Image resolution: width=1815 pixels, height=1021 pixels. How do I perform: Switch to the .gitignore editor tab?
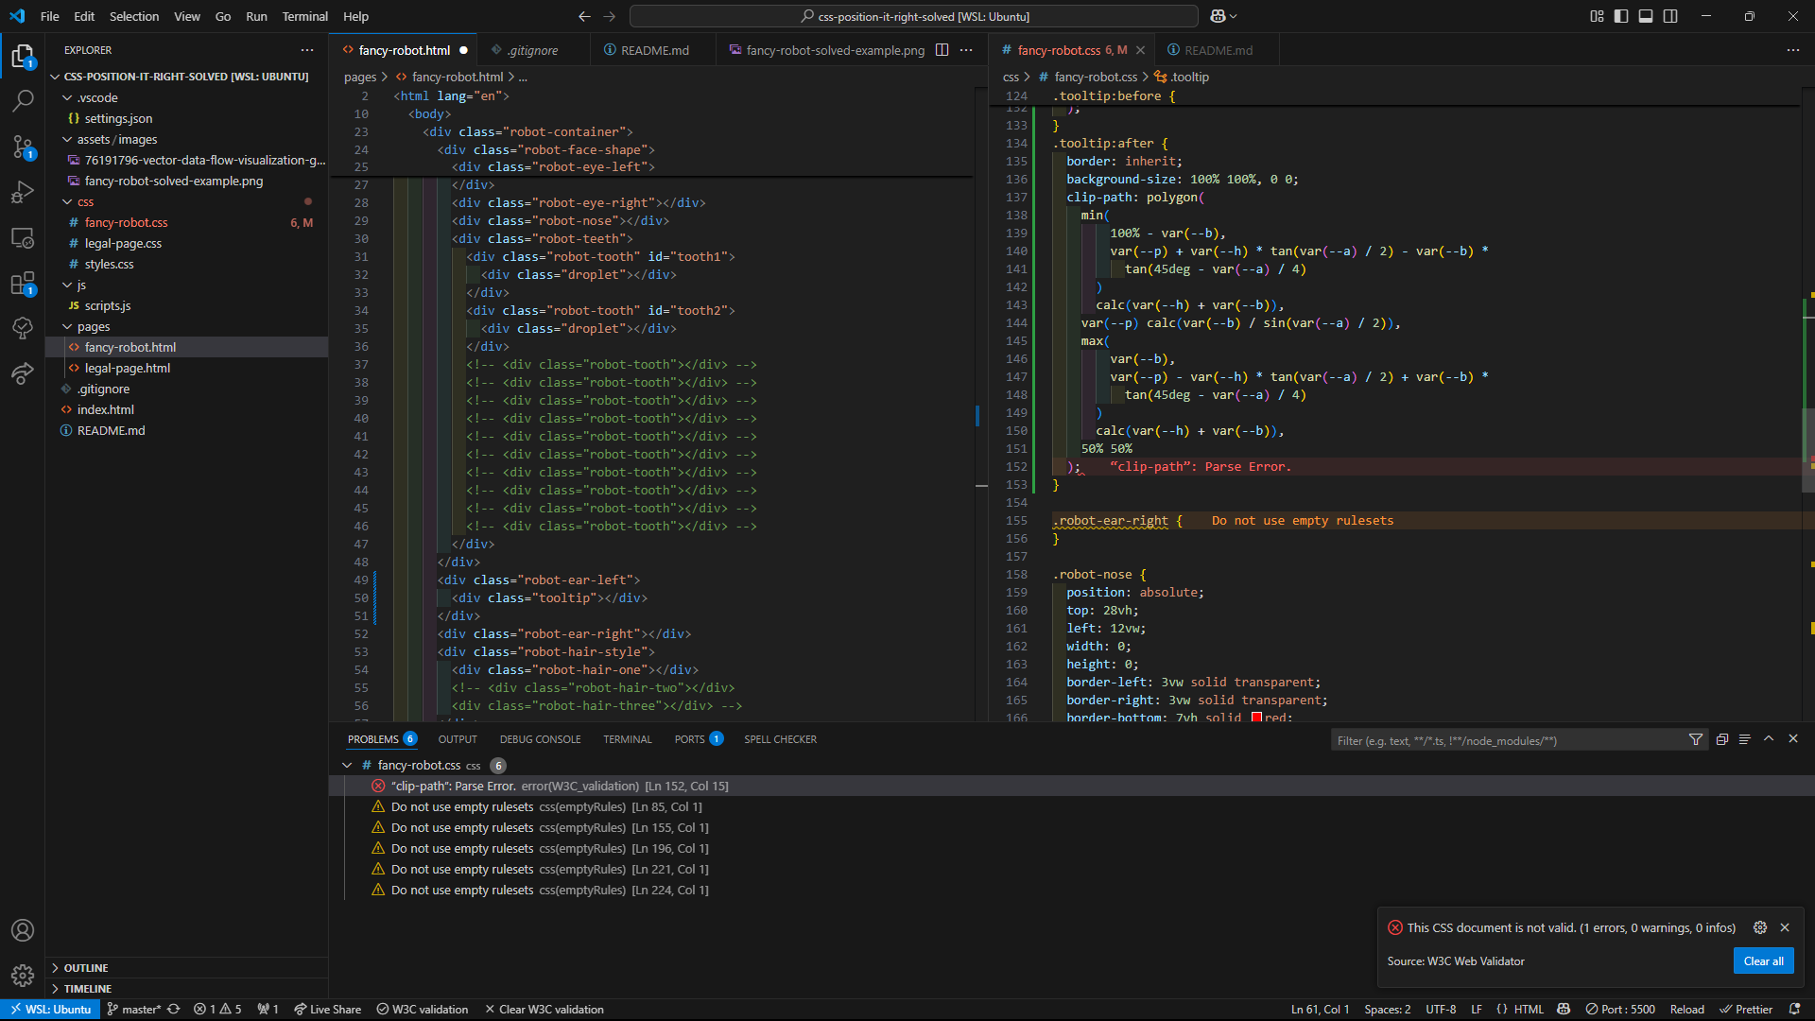tap(531, 50)
